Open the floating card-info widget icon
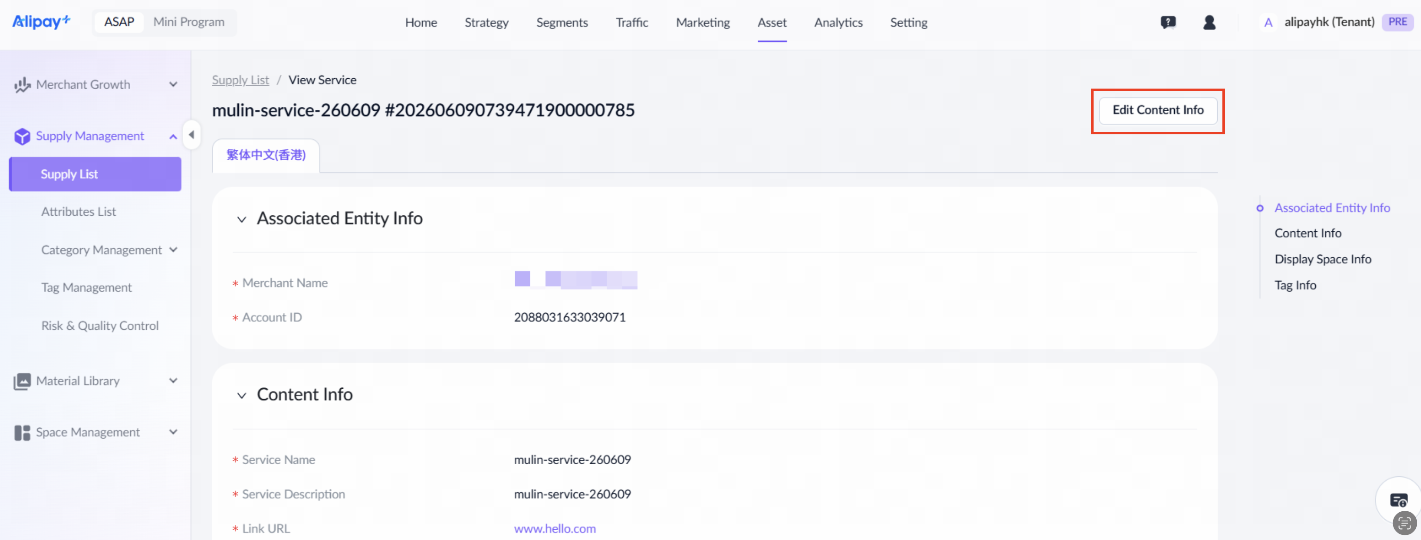This screenshot has height=540, width=1421. pyautogui.click(x=1398, y=500)
